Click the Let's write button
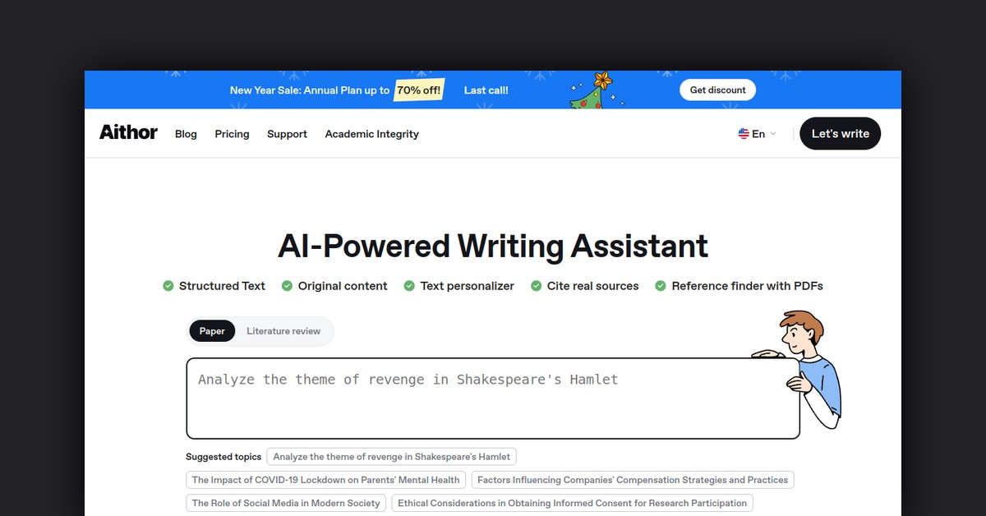 (x=840, y=134)
